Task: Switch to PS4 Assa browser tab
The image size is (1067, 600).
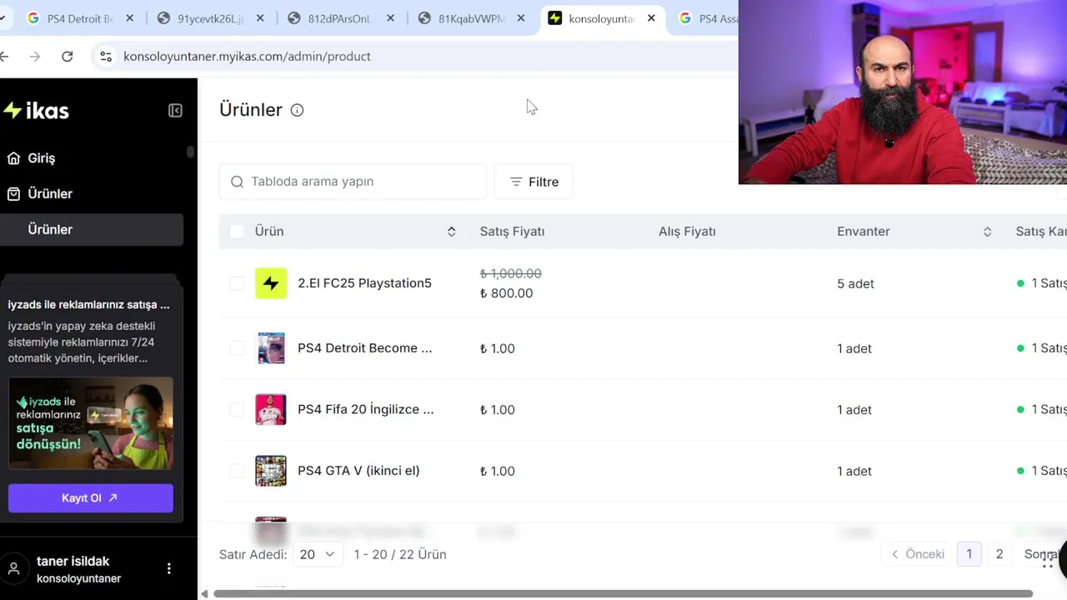Action: (704, 18)
